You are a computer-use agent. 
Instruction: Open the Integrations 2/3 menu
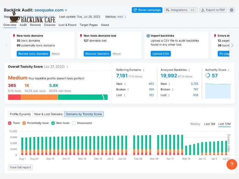(x=181, y=10)
